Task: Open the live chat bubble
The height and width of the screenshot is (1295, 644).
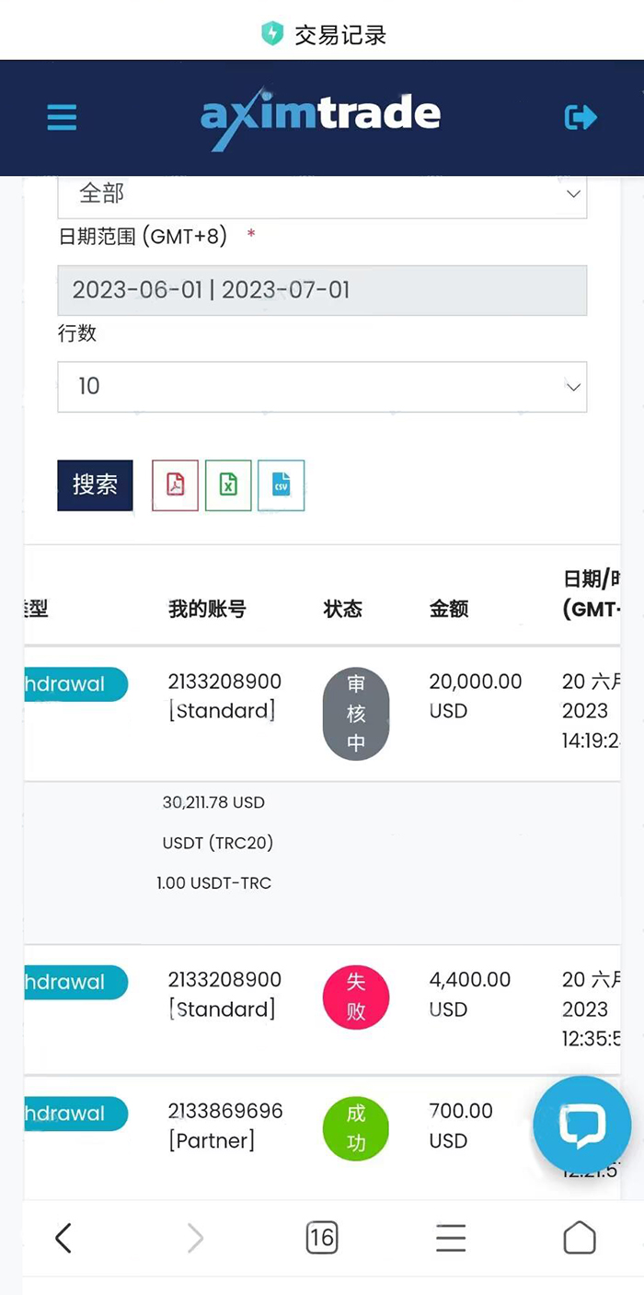Action: click(x=581, y=1124)
